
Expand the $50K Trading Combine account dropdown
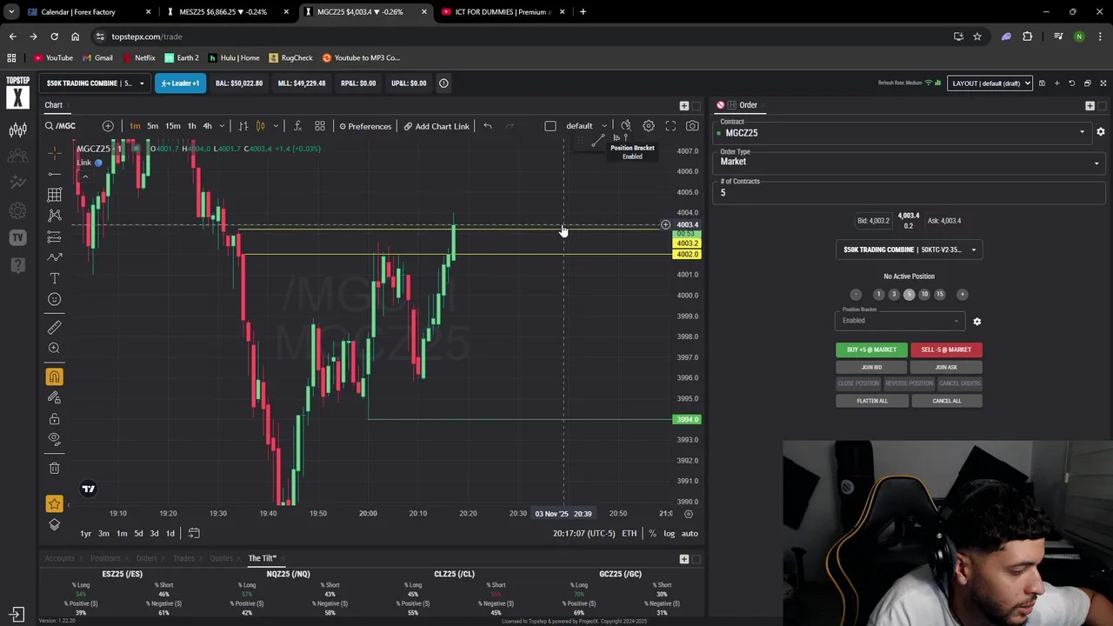pos(96,83)
